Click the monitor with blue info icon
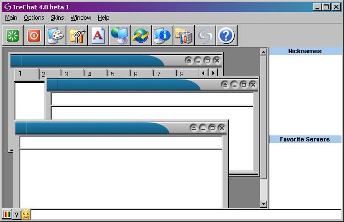The image size is (344, 222). pyautogui.click(x=162, y=35)
